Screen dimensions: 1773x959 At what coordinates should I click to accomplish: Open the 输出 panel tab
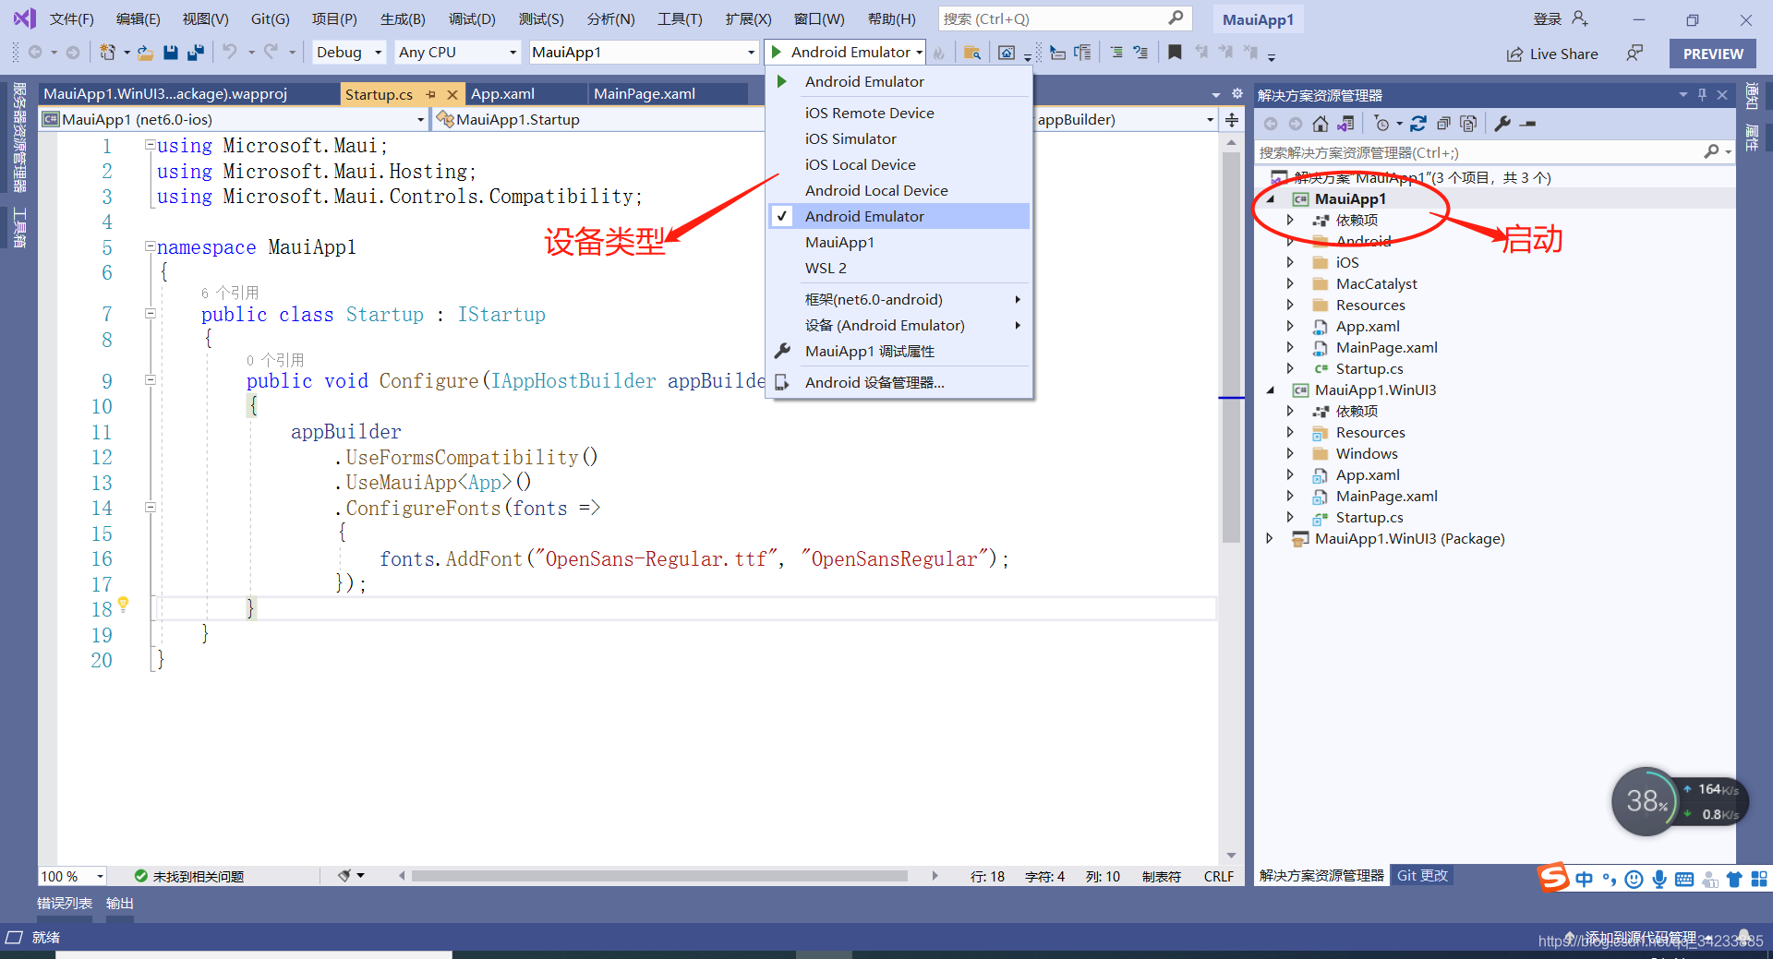120,903
